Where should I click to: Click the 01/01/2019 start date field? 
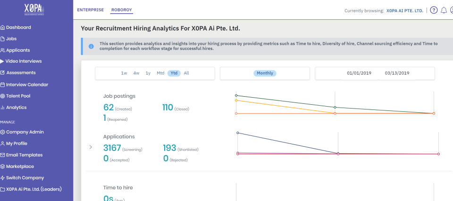[x=359, y=73]
